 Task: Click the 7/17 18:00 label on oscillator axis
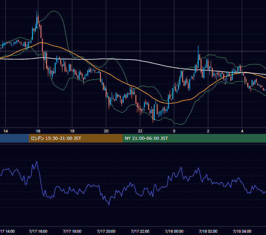click(72, 231)
